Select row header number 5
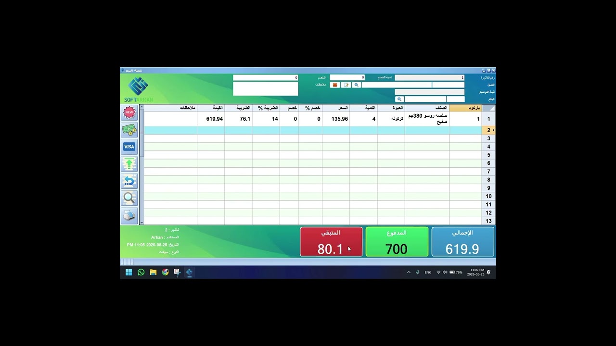This screenshot has width=616, height=346. point(488,155)
